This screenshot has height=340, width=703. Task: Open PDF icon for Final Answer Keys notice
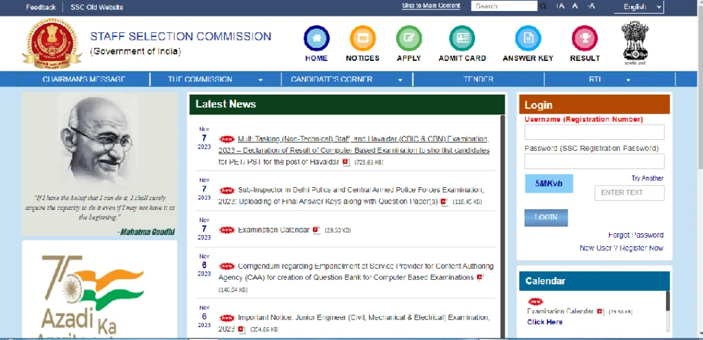pyautogui.click(x=444, y=202)
